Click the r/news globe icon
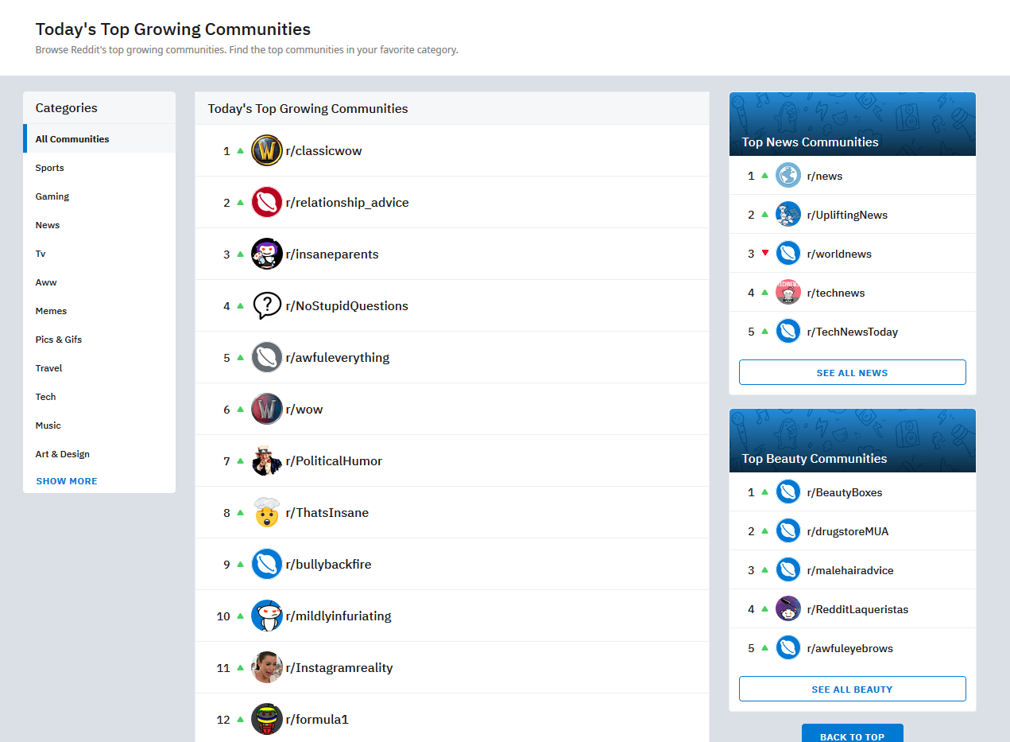Screen dimensions: 1010x742 click(787, 176)
